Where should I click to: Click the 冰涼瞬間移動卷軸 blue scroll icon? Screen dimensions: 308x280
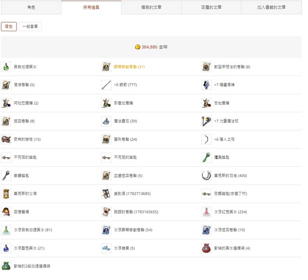click(x=106, y=230)
